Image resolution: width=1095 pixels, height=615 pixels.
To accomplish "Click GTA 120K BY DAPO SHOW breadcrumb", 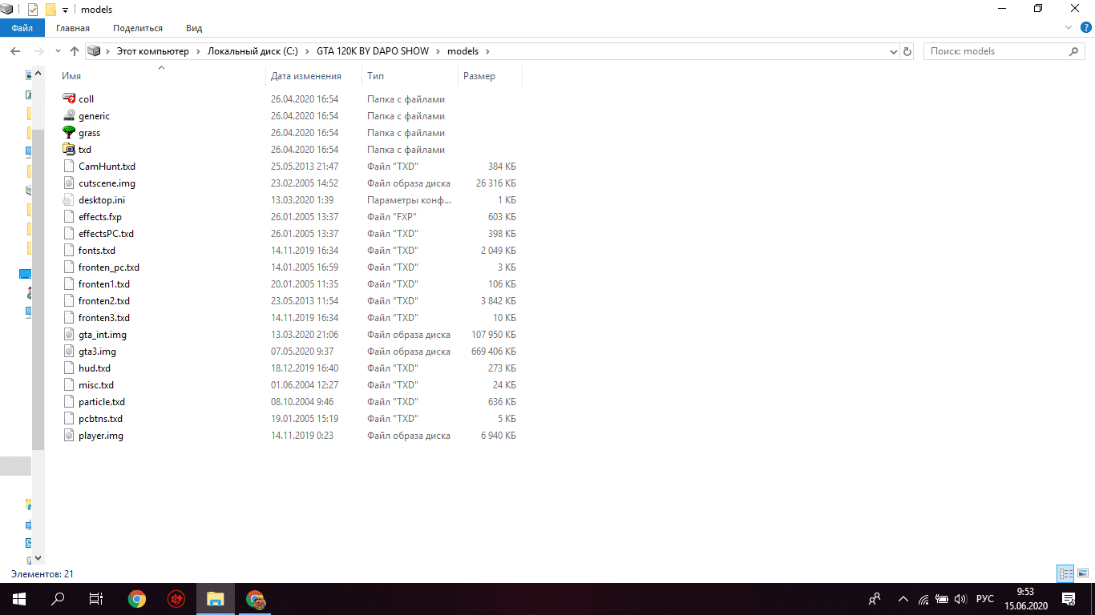I will (372, 51).
